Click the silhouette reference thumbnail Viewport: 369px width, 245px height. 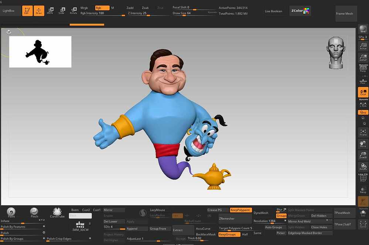click(40, 52)
